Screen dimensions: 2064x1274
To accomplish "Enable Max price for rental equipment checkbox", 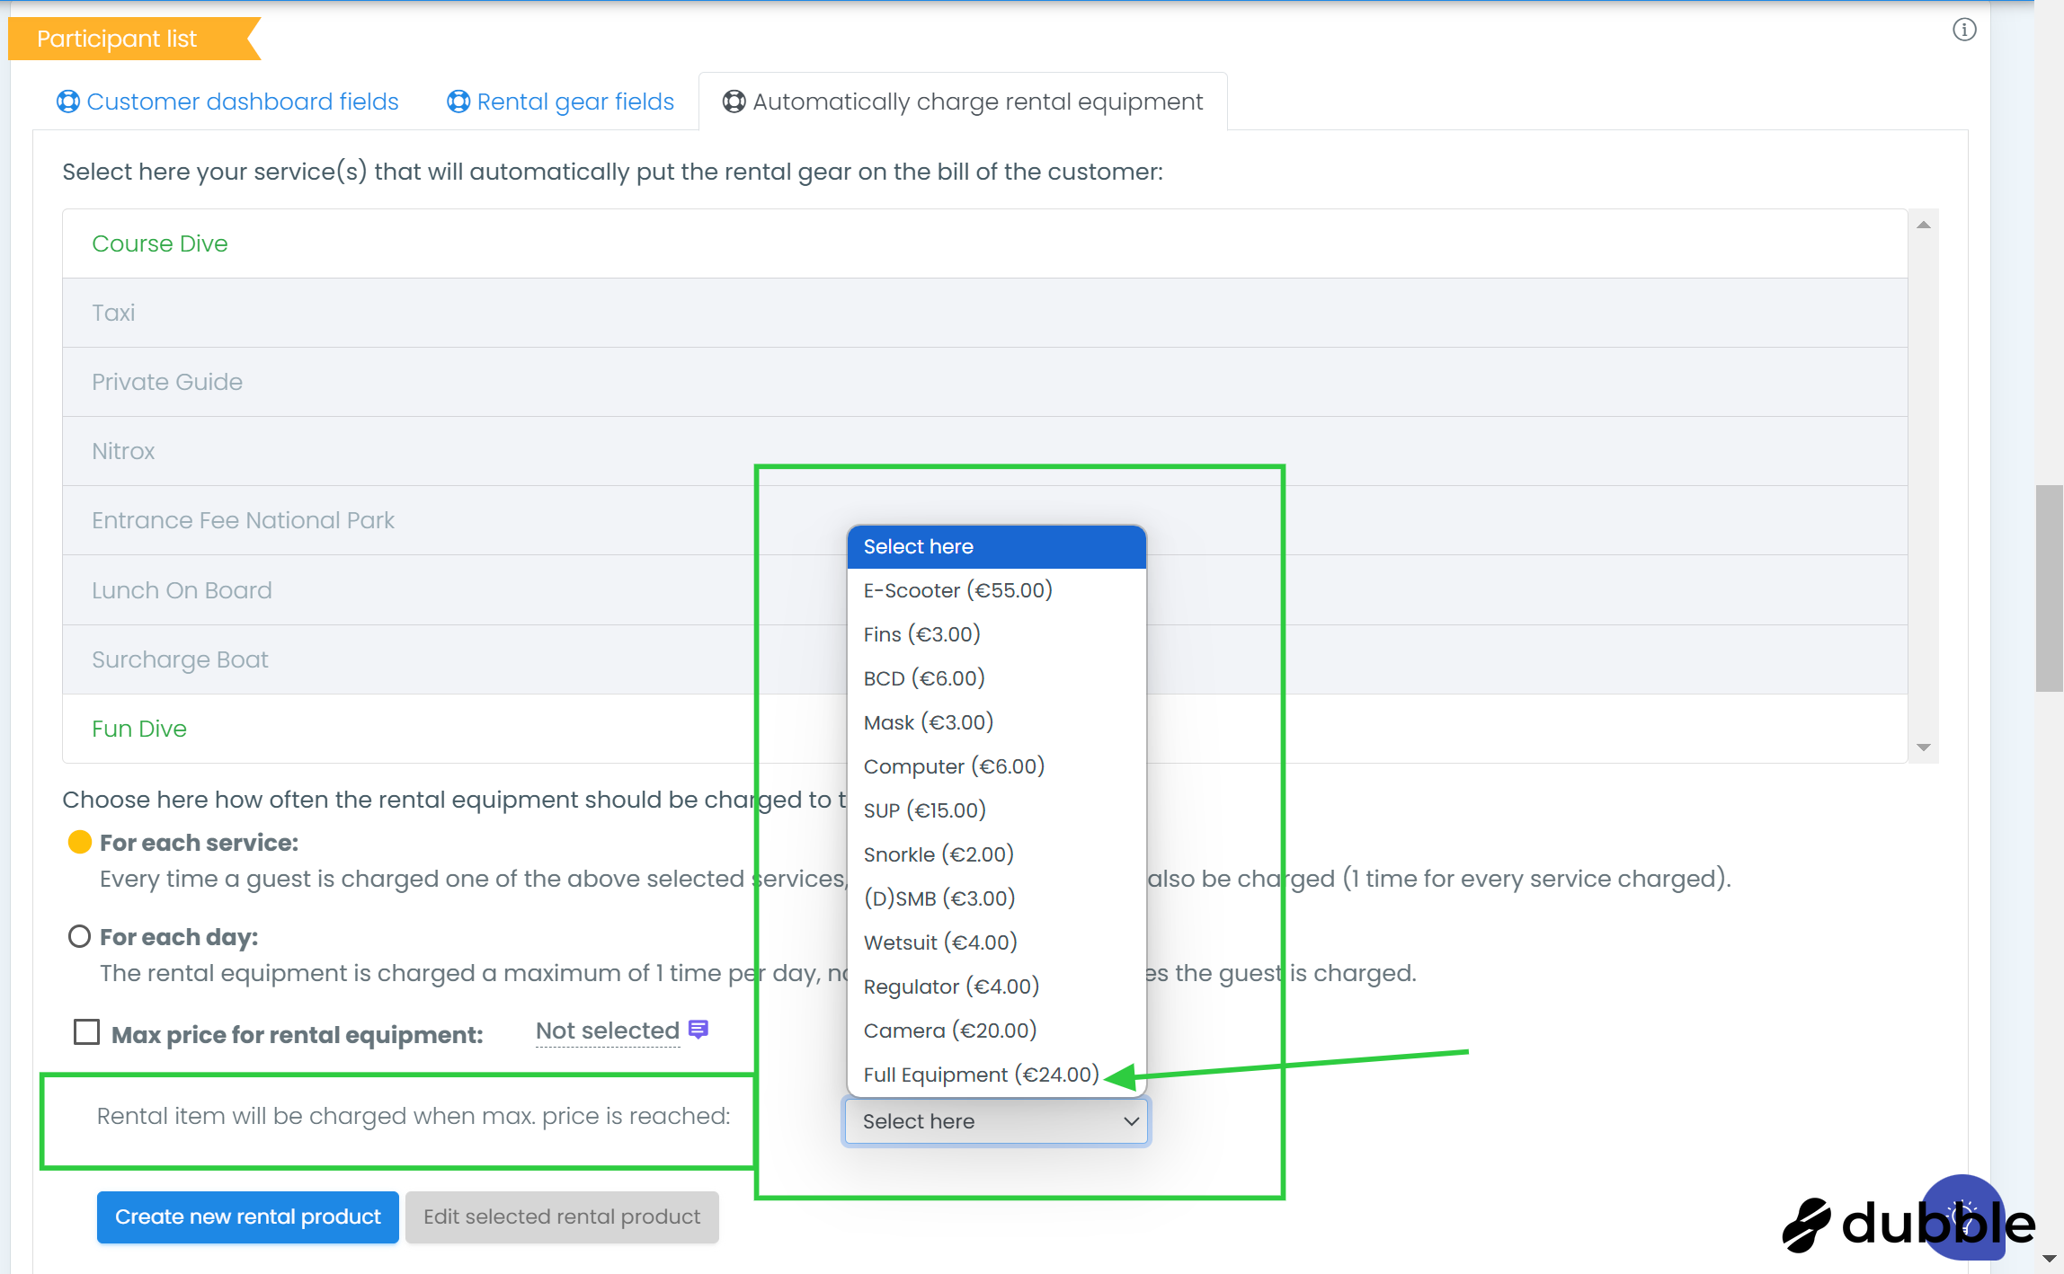I will tap(86, 1032).
